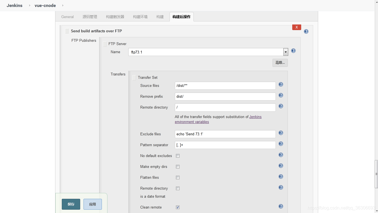This screenshot has width=378, height=213.
Task: Uncheck the Clean remote checkbox
Action: point(178,207)
